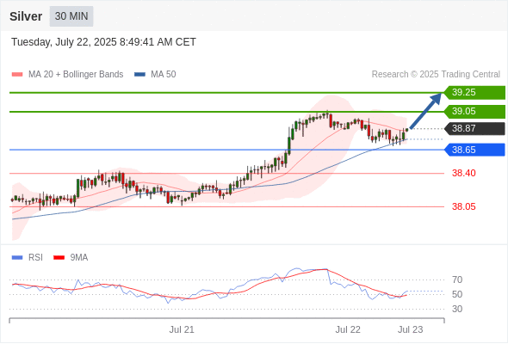This screenshot has width=508, height=344.
Task: Toggle the RSI legend entry
Action: point(35,258)
